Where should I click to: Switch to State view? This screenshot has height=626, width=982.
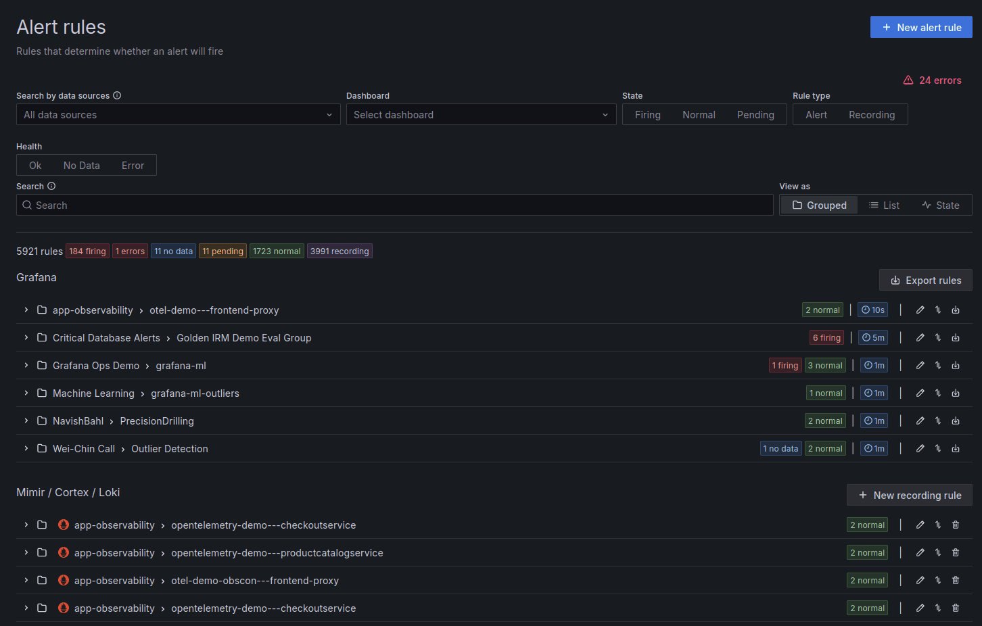click(x=941, y=205)
